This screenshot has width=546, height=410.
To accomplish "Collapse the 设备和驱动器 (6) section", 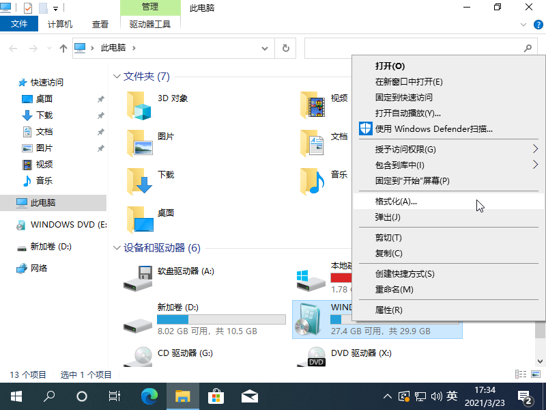I will pos(116,248).
